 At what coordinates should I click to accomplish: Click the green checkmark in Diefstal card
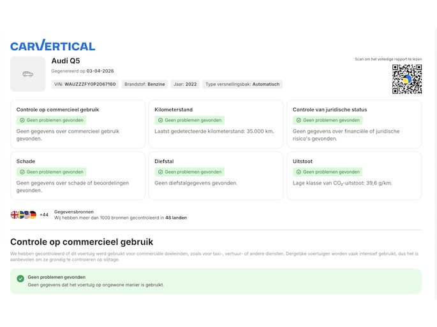(x=160, y=172)
